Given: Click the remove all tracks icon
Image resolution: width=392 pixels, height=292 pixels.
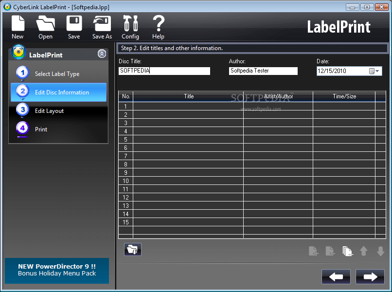Looking at the screenshot, I should coord(347,251).
